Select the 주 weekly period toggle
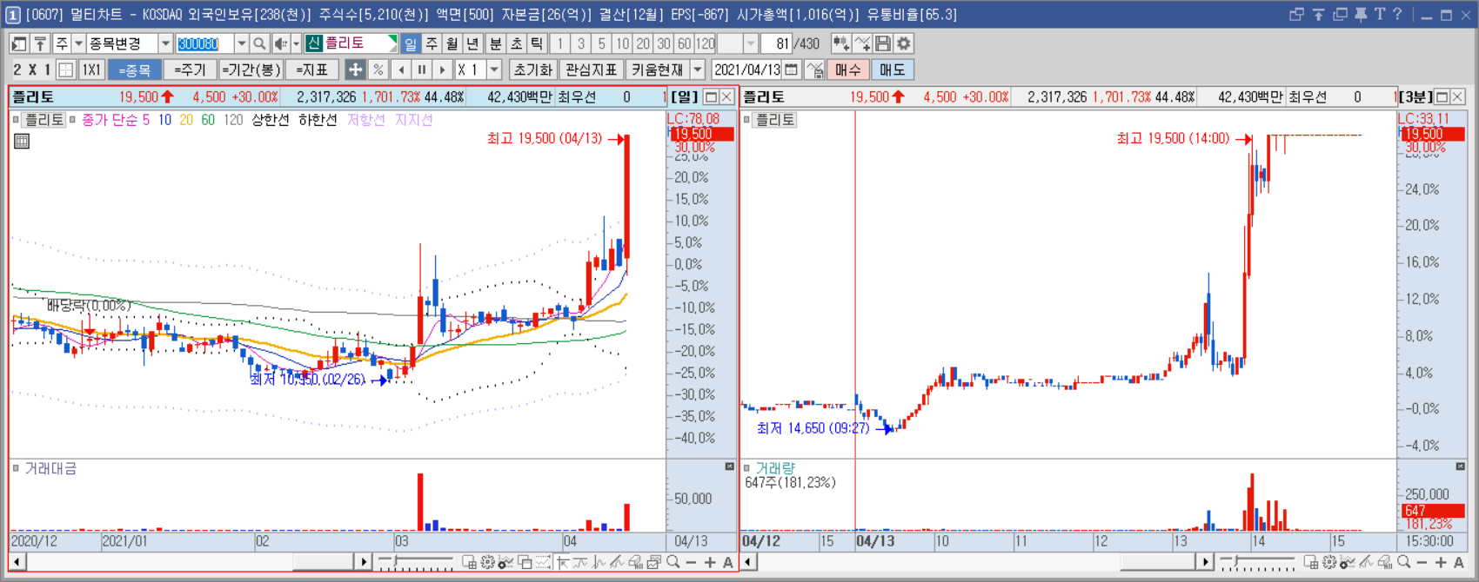Viewport: 1479px width, 582px height. (x=432, y=43)
